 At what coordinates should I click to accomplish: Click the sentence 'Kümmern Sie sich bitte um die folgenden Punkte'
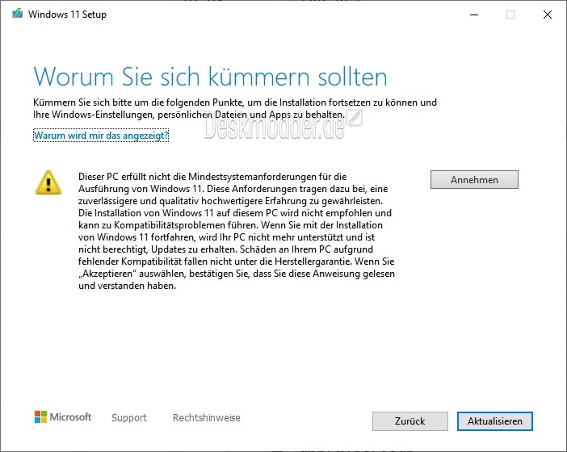click(139, 103)
